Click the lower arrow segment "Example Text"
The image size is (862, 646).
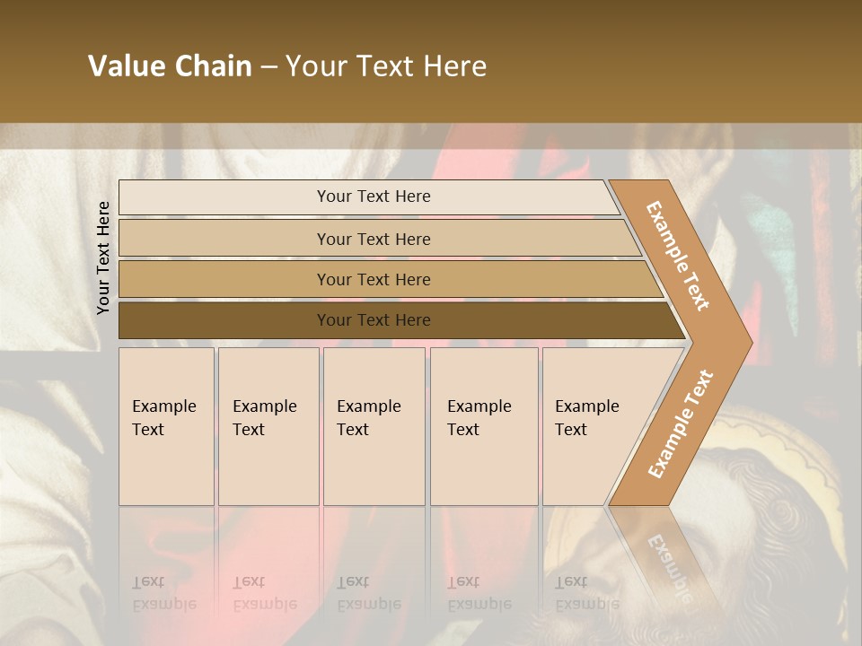coord(680,424)
